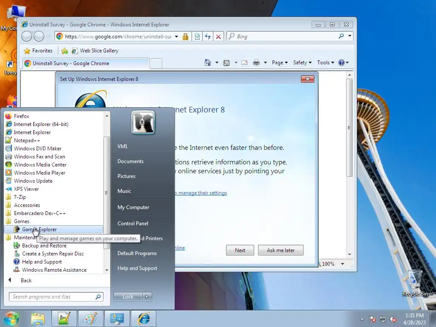The height and width of the screenshot is (327, 436).
Task: Click the Refresh button beside address bar
Action: [x=208, y=37]
